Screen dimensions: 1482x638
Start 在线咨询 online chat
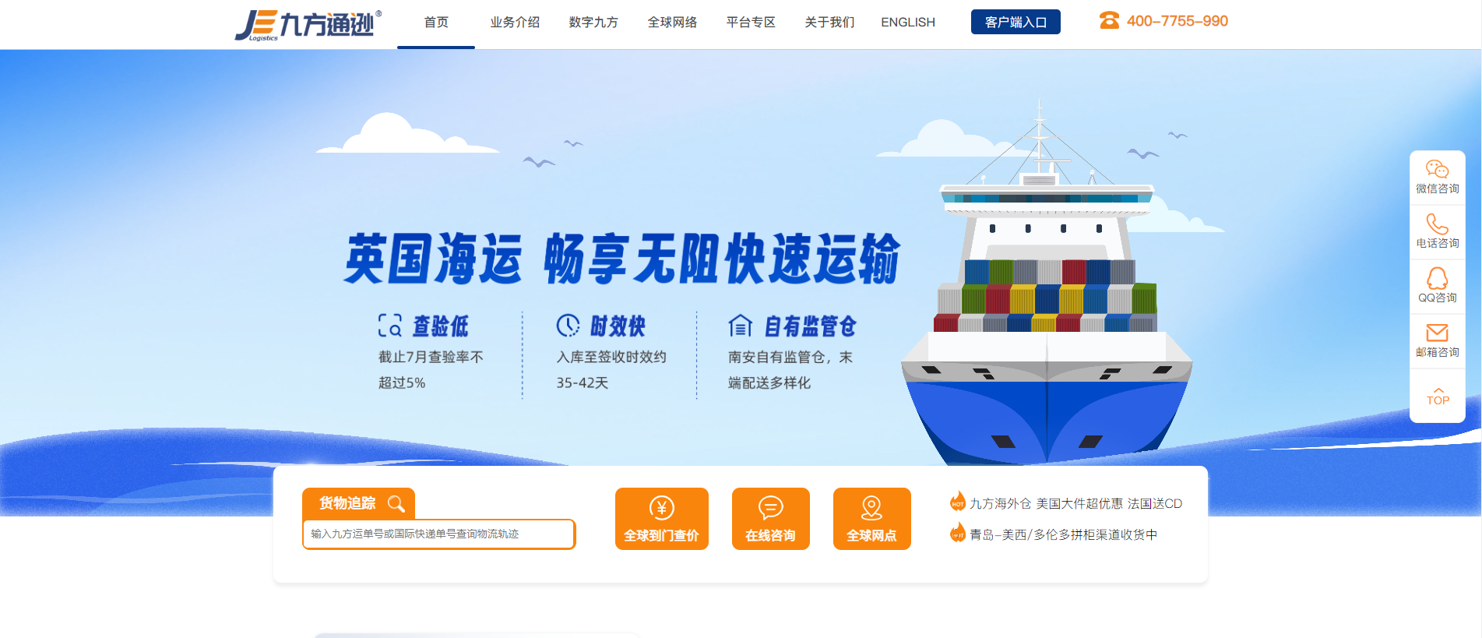[770, 519]
